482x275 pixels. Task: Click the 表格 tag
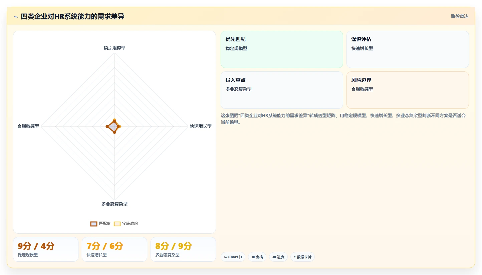click(x=257, y=257)
